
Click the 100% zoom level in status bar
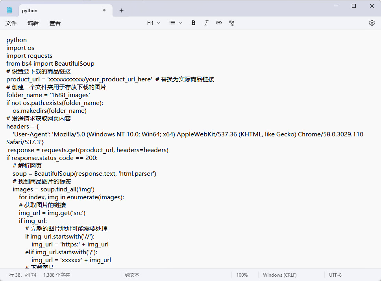242,275
